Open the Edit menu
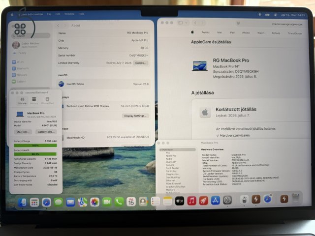315x236 pixels. (x=58, y=14)
